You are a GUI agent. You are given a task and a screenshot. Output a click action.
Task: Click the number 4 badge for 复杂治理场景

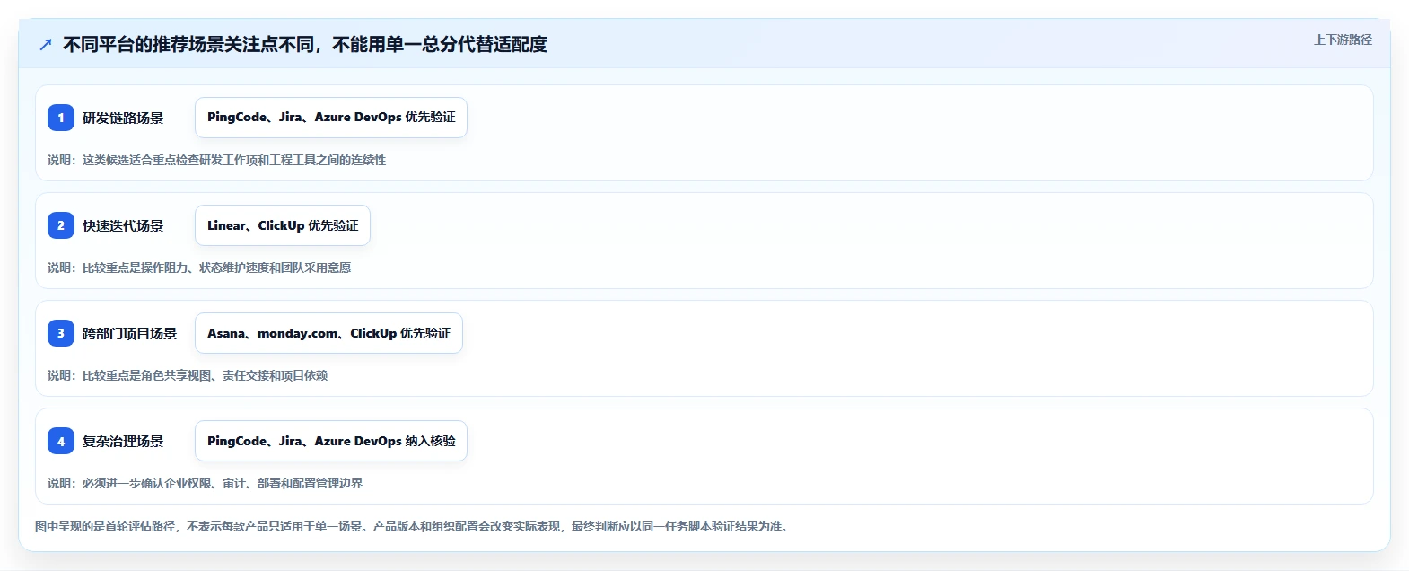pos(61,441)
